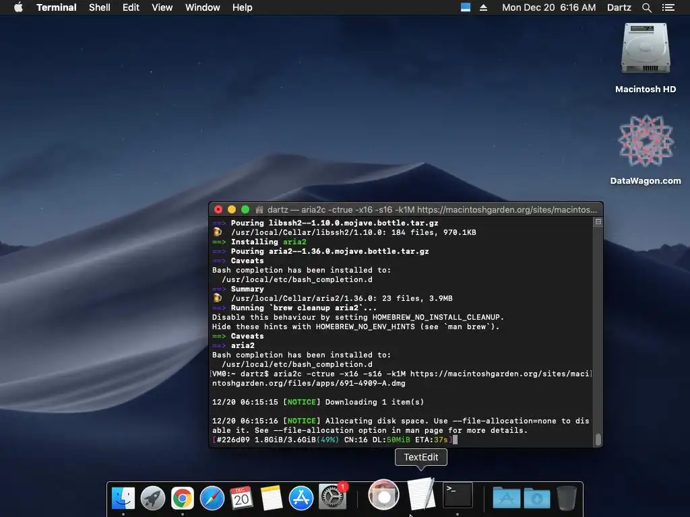Screen dimensions: 690x517
Task: Click 'Disable this behaviour' HOMEBREW_NO_INSTALL_CLEANUP line
Action: (358, 317)
